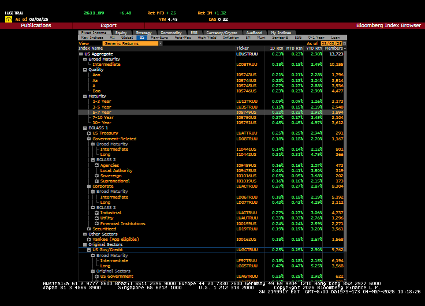The width and height of the screenshot is (425, 306).
Task: Expand the Financial Institutions node
Action: (x=96, y=223)
